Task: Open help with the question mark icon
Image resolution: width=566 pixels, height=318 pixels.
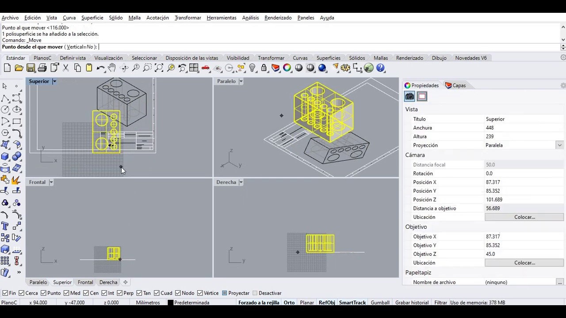Action: [x=380, y=68]
